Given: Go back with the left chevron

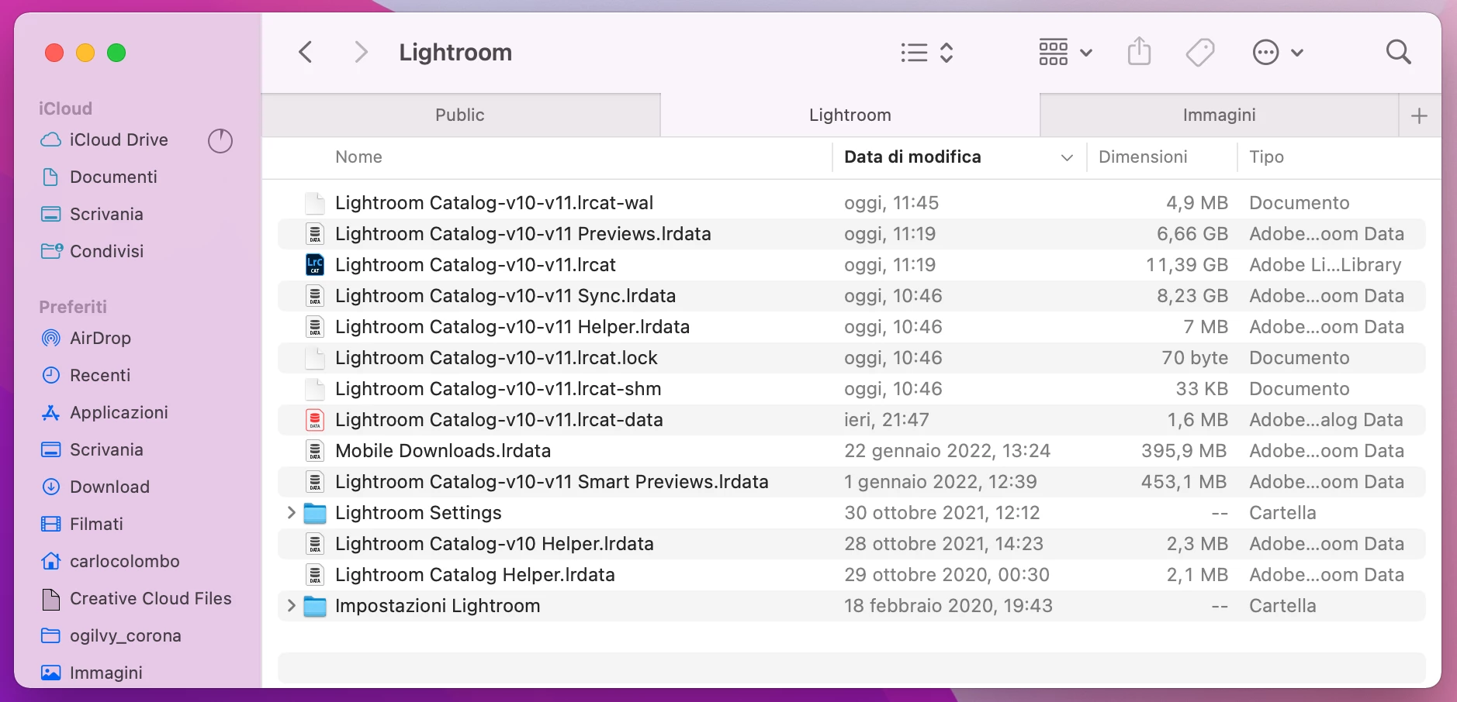Looking at the screenshot, I should pos(306,52).
